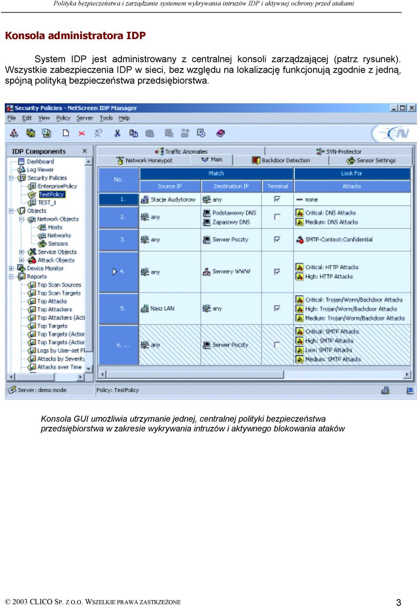Open the Server menu
The height and width of the screenshot is (606, 418).
84,118
